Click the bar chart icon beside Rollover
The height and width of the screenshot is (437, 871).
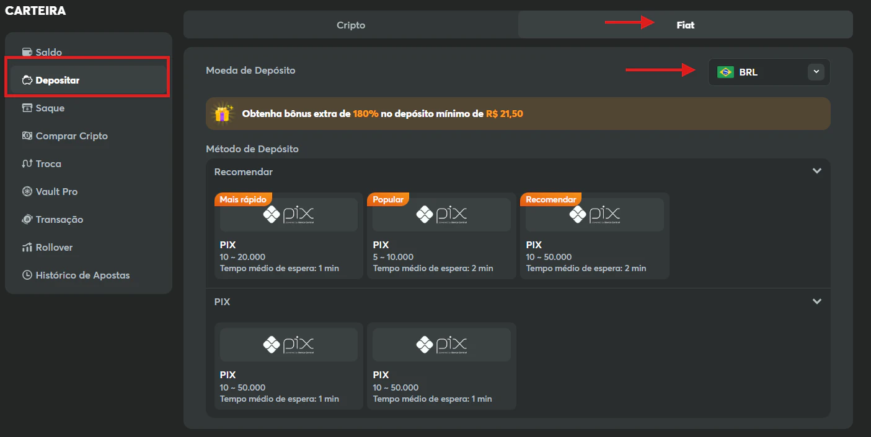27,247
